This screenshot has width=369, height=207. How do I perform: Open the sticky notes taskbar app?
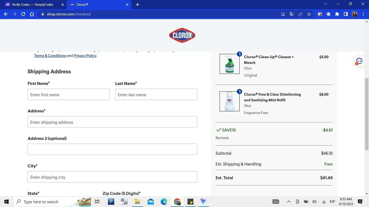[190, 202]
